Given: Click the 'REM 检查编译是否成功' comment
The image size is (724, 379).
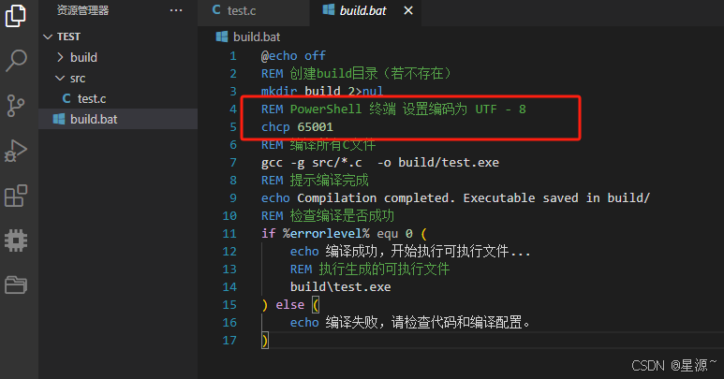Looking at the screenshot, I should (x=328, y=216).
